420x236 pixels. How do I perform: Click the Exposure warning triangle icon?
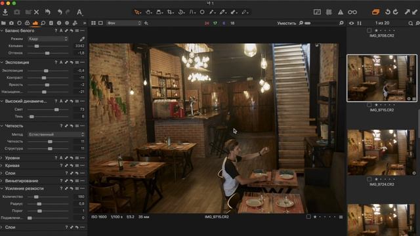(x=340, y=12)
